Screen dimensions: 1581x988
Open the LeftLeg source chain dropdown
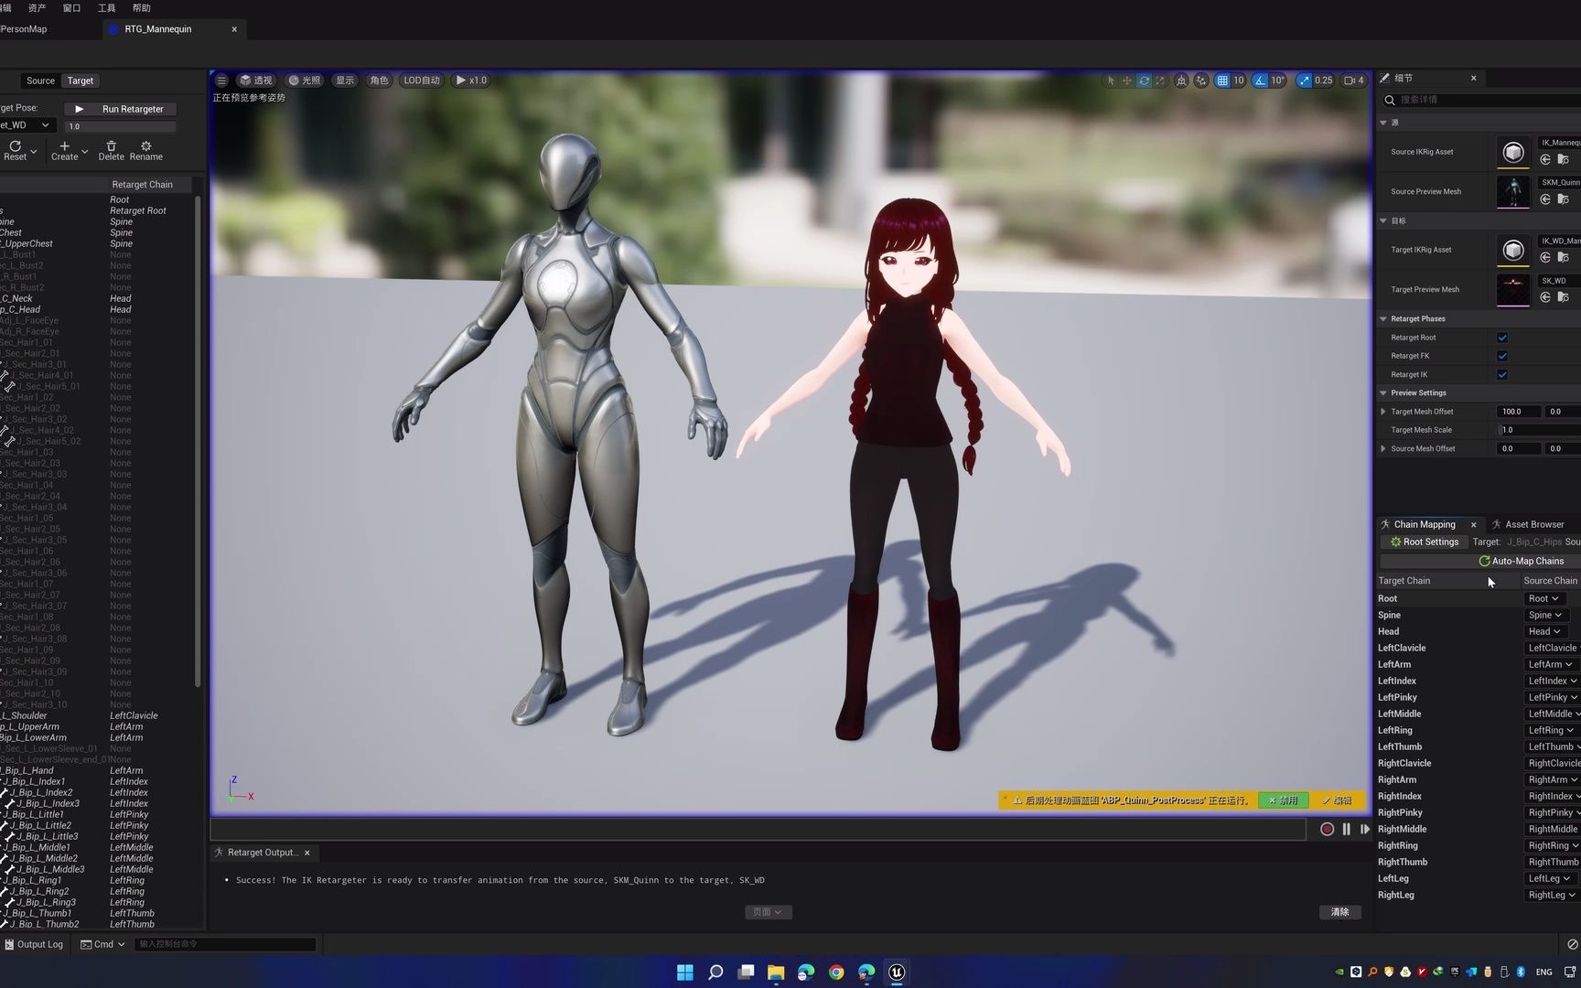[x=1549, y=878]
